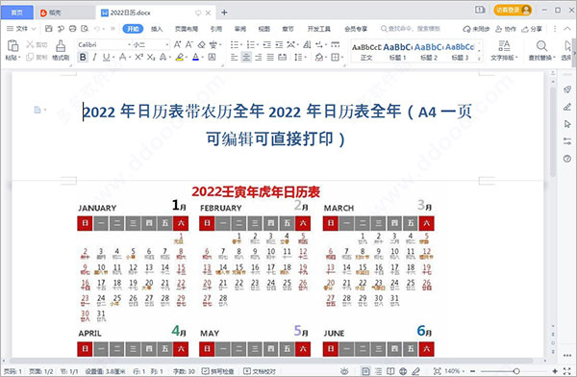Viewport: 577px width, 377px height.
Task: Switch to the Page Layout (页面布局) tab
Action: 187,29
